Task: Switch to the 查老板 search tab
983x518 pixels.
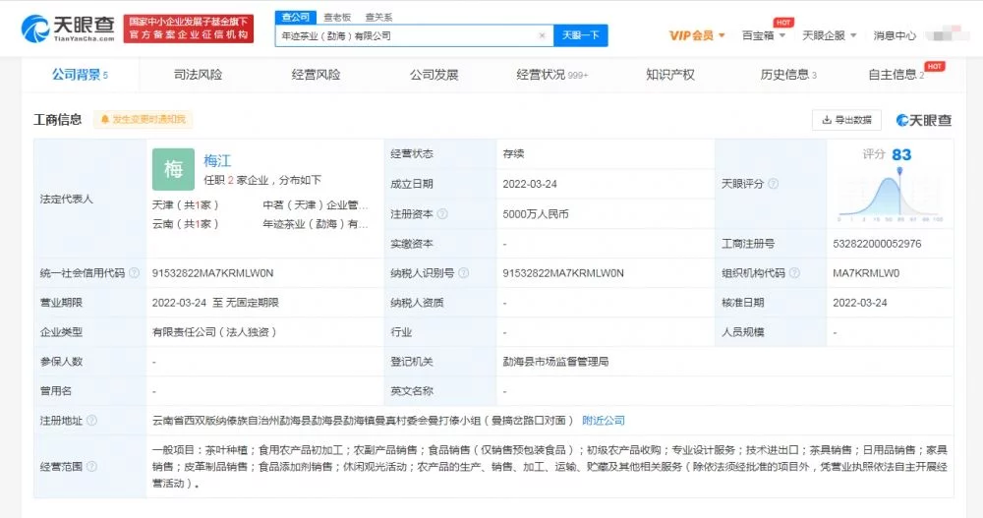Action: pyautogui.click(x=337, y=18)
